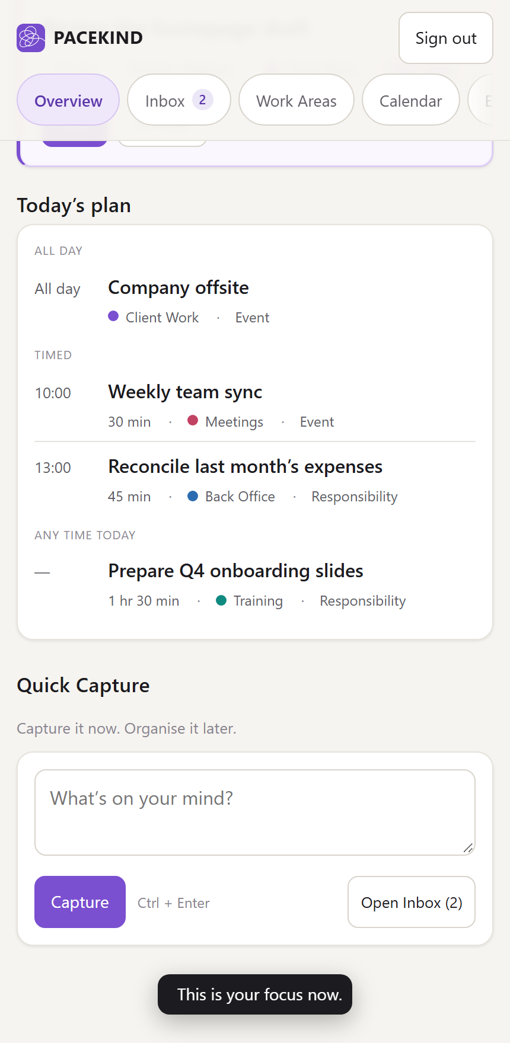The image size is (510, 1043).
Task: Open the Calendar tab
Action: pos(411,100)
